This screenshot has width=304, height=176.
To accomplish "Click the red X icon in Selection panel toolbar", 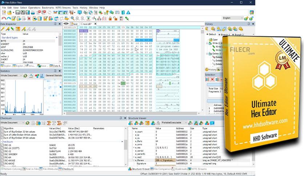I will 212,79.
